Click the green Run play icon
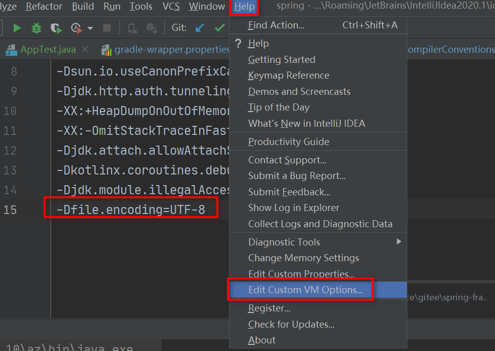The image size is (495, 351). [x=17, y=28]
